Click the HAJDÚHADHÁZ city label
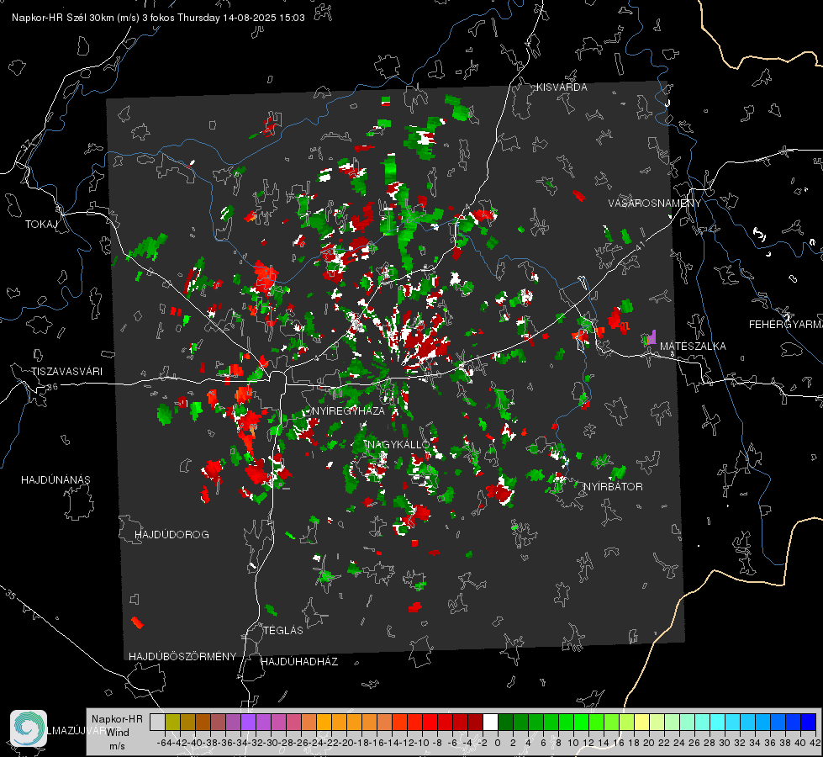This screenshot has height=757, width=823. point(299,662)
